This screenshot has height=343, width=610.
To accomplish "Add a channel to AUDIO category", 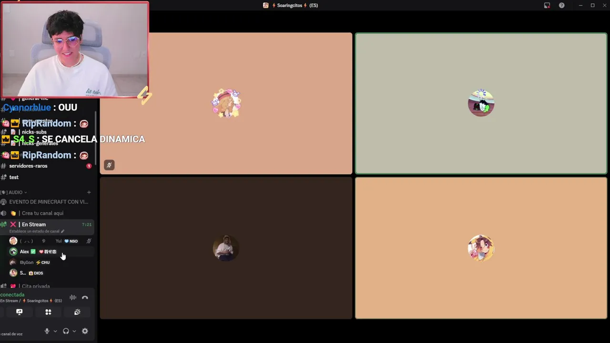I will click(89, 192).
